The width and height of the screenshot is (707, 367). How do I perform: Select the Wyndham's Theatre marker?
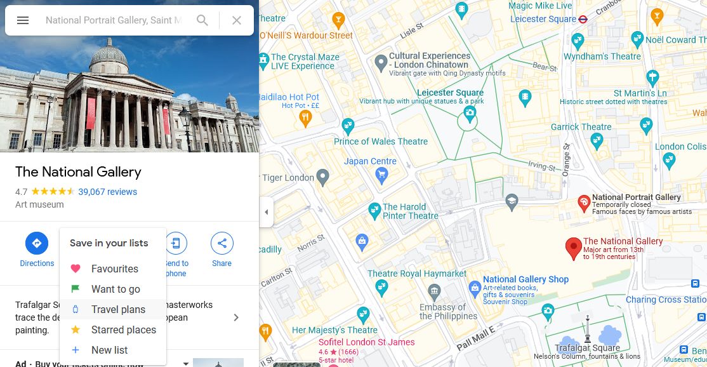578,41
